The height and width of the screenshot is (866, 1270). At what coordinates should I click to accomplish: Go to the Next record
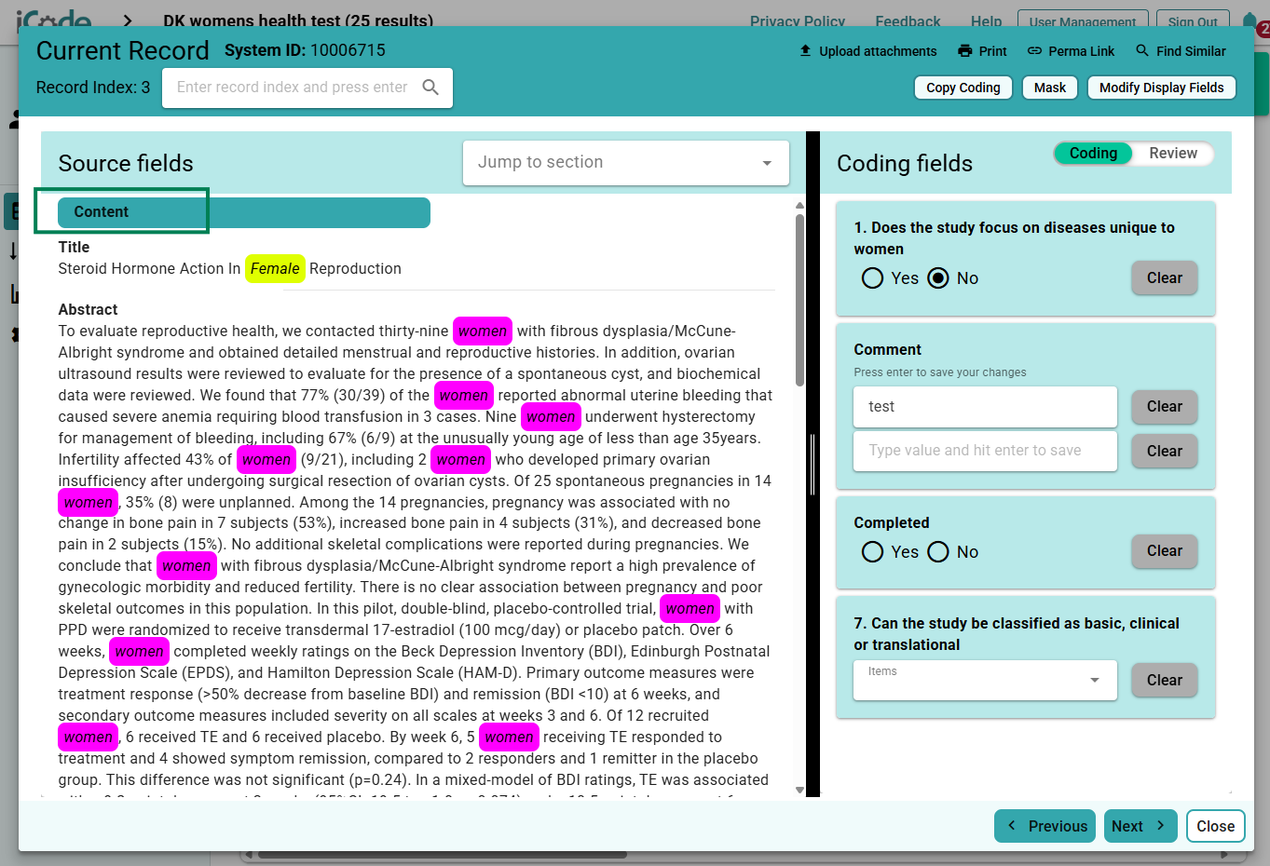click(1140, 826)
